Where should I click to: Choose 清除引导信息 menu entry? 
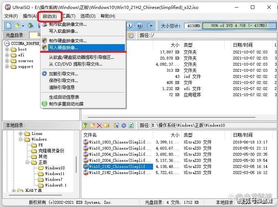[x=83, y=87]
